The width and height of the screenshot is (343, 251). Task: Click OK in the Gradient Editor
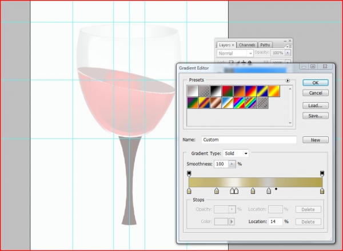(x=316, y=83)
